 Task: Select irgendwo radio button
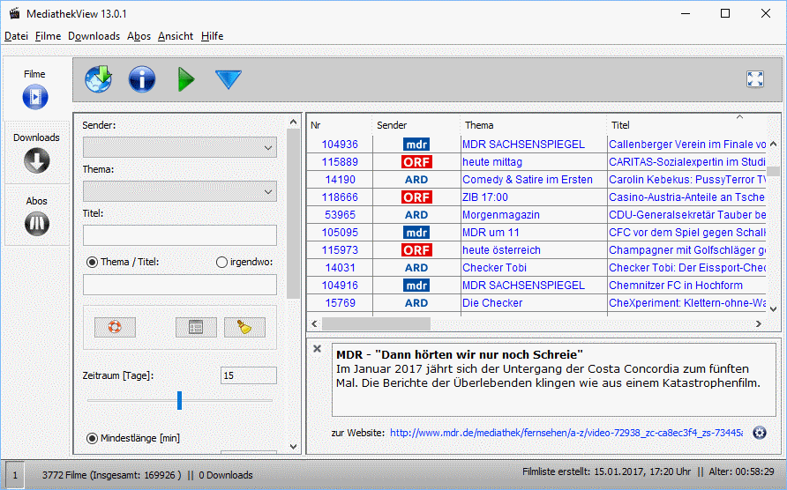coord(221,262)
